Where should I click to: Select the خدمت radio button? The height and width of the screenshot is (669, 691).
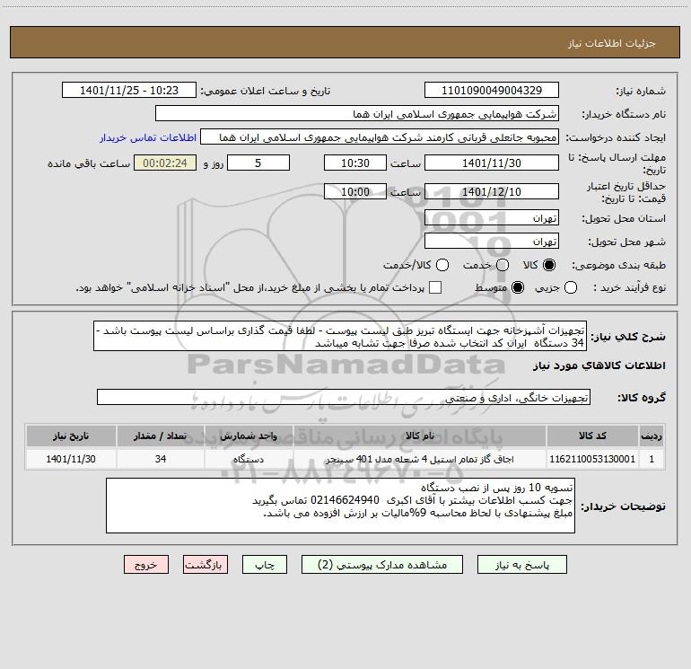[x=503, y=265]
